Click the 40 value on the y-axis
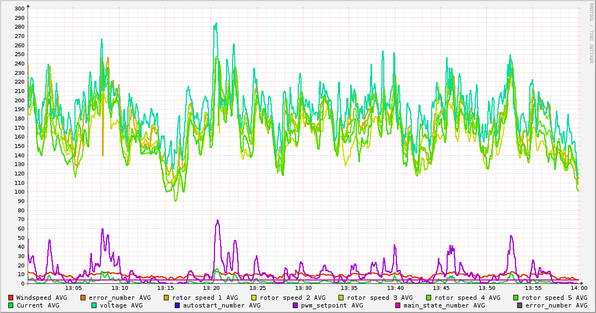596x313 pixels. tap(22, 247)
